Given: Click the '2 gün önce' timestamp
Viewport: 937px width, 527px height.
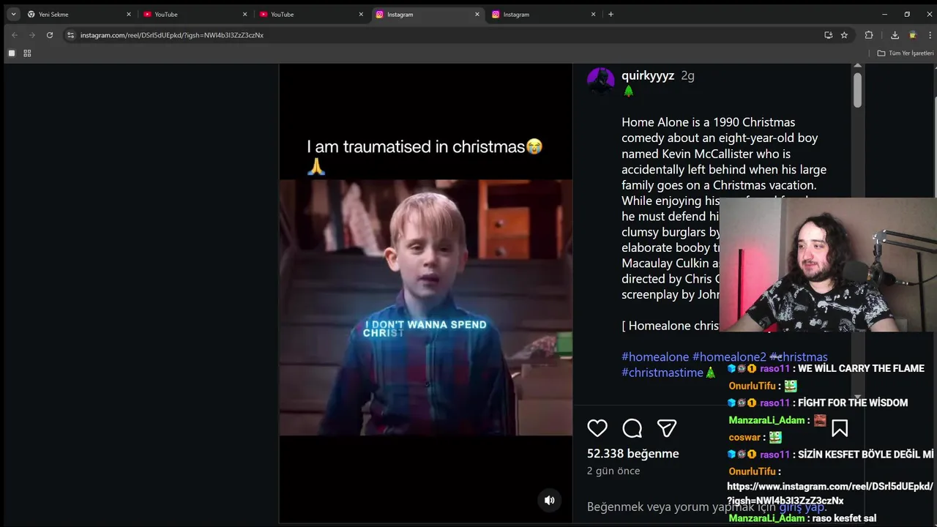Looking at the screenshot, I should point(613,471).
